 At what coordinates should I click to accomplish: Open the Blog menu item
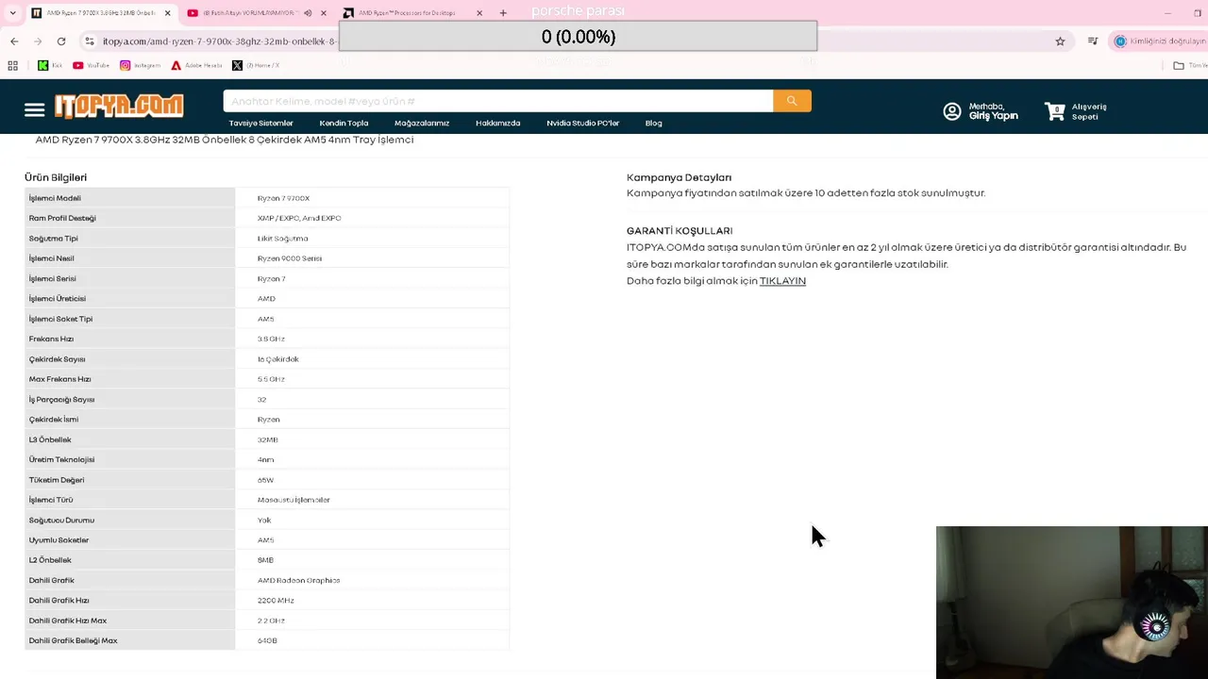tap(653, 123)
